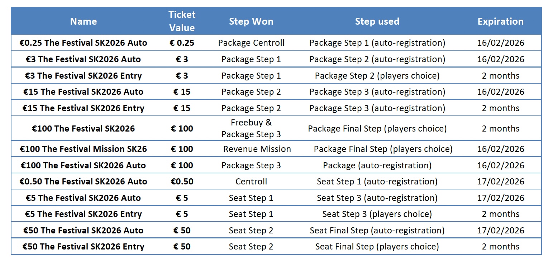553x262 pixels.
Task: Click the Expiration column header
Action: 500,21
